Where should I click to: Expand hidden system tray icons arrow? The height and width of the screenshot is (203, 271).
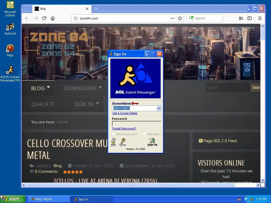point(246,199)
